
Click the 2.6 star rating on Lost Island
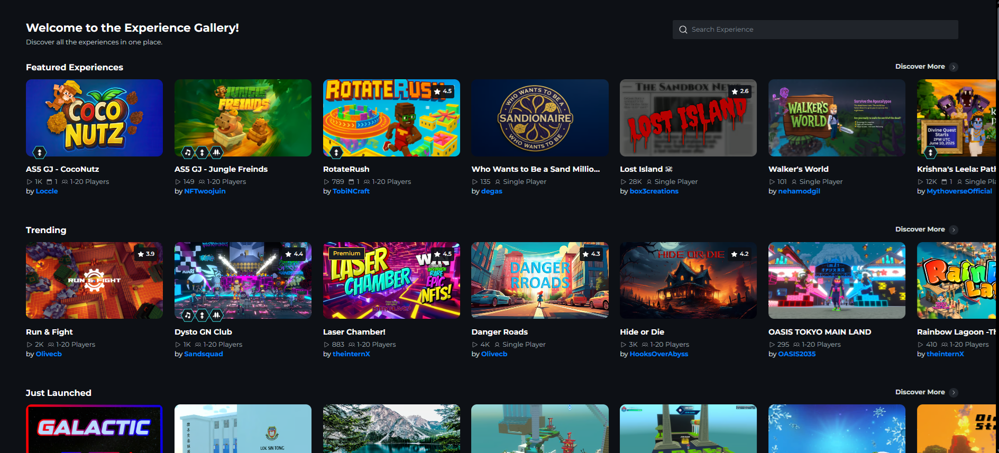pyautogui.click(x=740, y=91)
